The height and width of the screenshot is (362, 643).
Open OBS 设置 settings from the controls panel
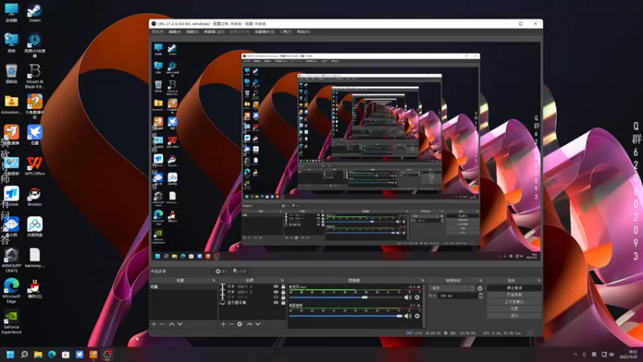[x=514, y=309]
